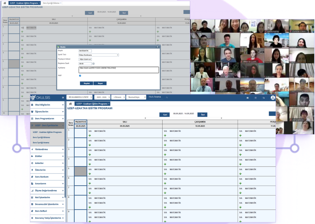The image size is (315, 224).
Task: Uncheck the Aktif checkbox in the dialog
Action: coord(80,76)
